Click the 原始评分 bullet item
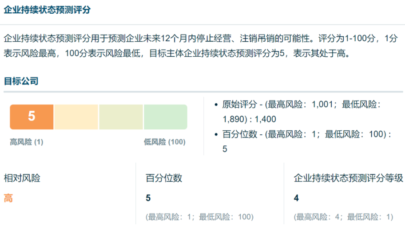Viewport: 405px width, 230px height. click(301, 112)
